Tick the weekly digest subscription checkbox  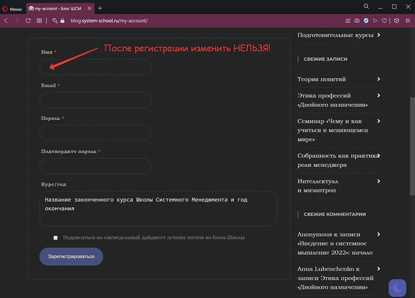tap(55, 238)
